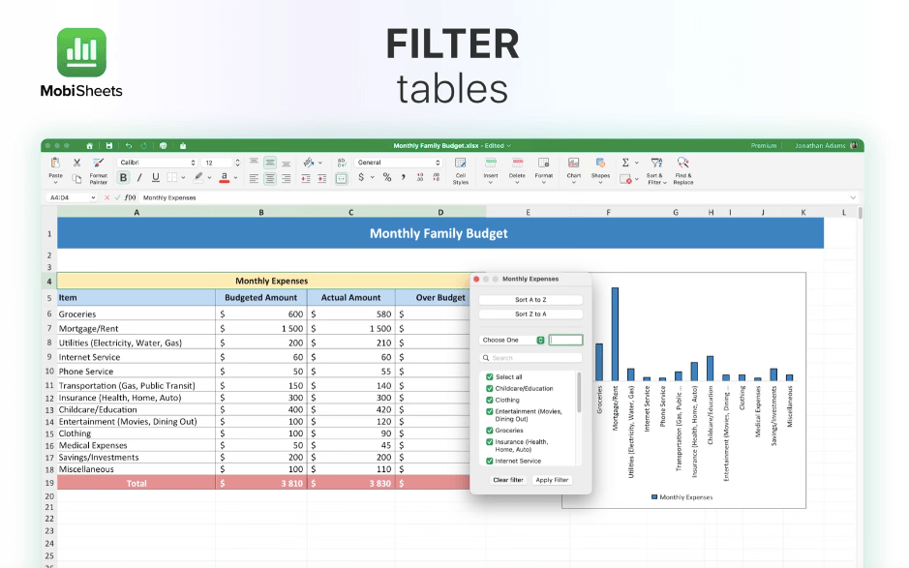
Task: Apply italic formatting
Action: pos(139,178)
